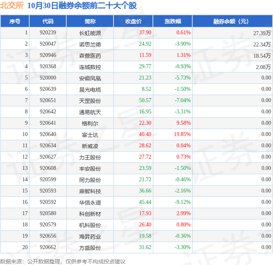Select stock name 新威凌
This screenshot has width=273, height=265.
90,146
